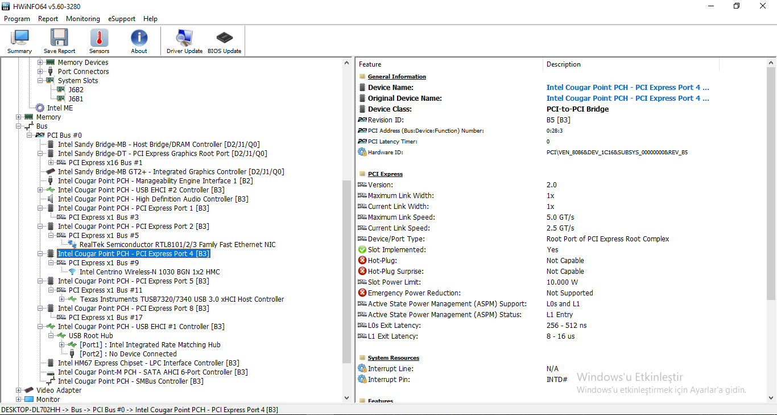Click the Memory node icon
The width and height of the screenshot is (777, 415).
(x=29, y=117)
